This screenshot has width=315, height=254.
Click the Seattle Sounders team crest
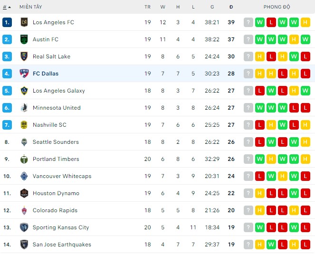point(24,142)
